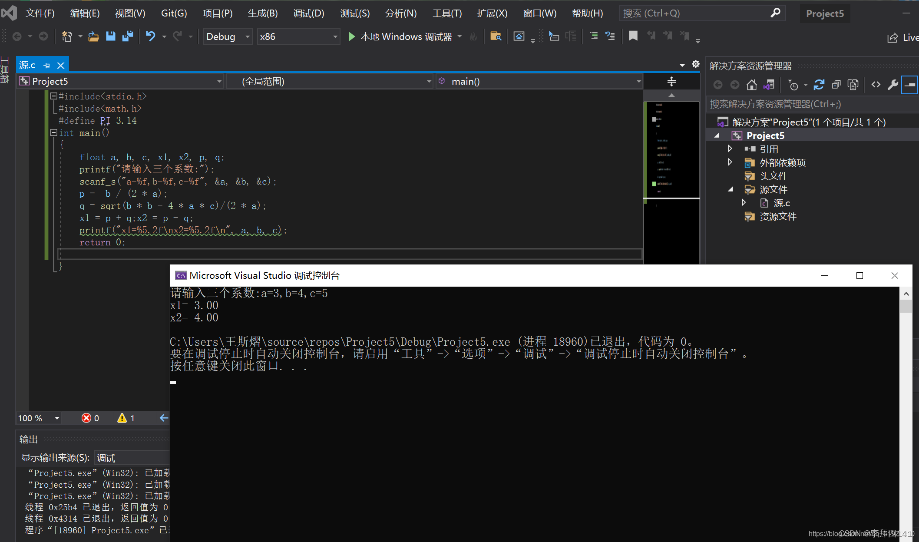Undo the last action
919x542 pixels.
(150, 36)
